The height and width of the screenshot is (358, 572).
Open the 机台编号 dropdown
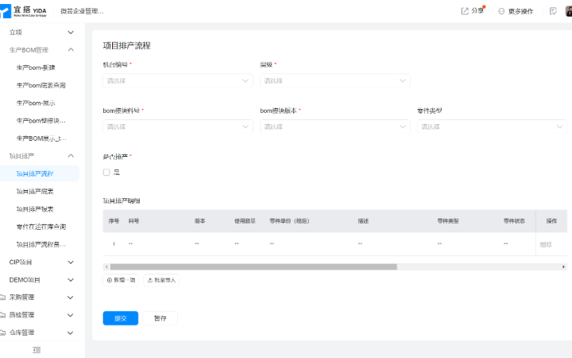[x=178, y=80]
